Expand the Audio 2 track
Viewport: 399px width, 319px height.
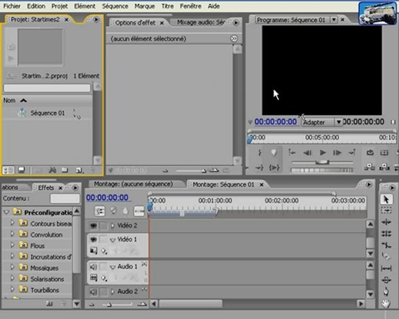pos(113,292)
